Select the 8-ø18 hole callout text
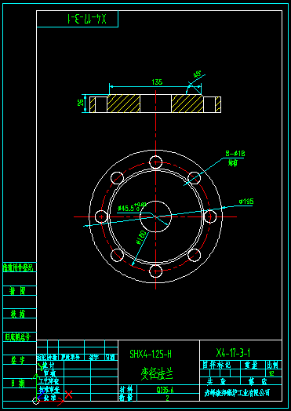 [235, 153]
